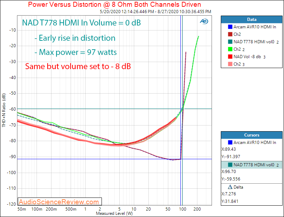Click the teal NAD T778 swatch in Cursors panel
The image size is (284, 217).
tap(230, 165)
